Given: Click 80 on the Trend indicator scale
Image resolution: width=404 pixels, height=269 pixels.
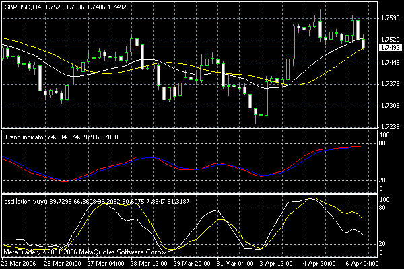Looking at the screenshot, I should click(382, 143).
